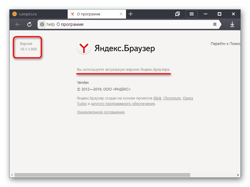The height and width of the screenshot is (187, 250).
Task: Select the О программе tab
Action: (97, 14)
